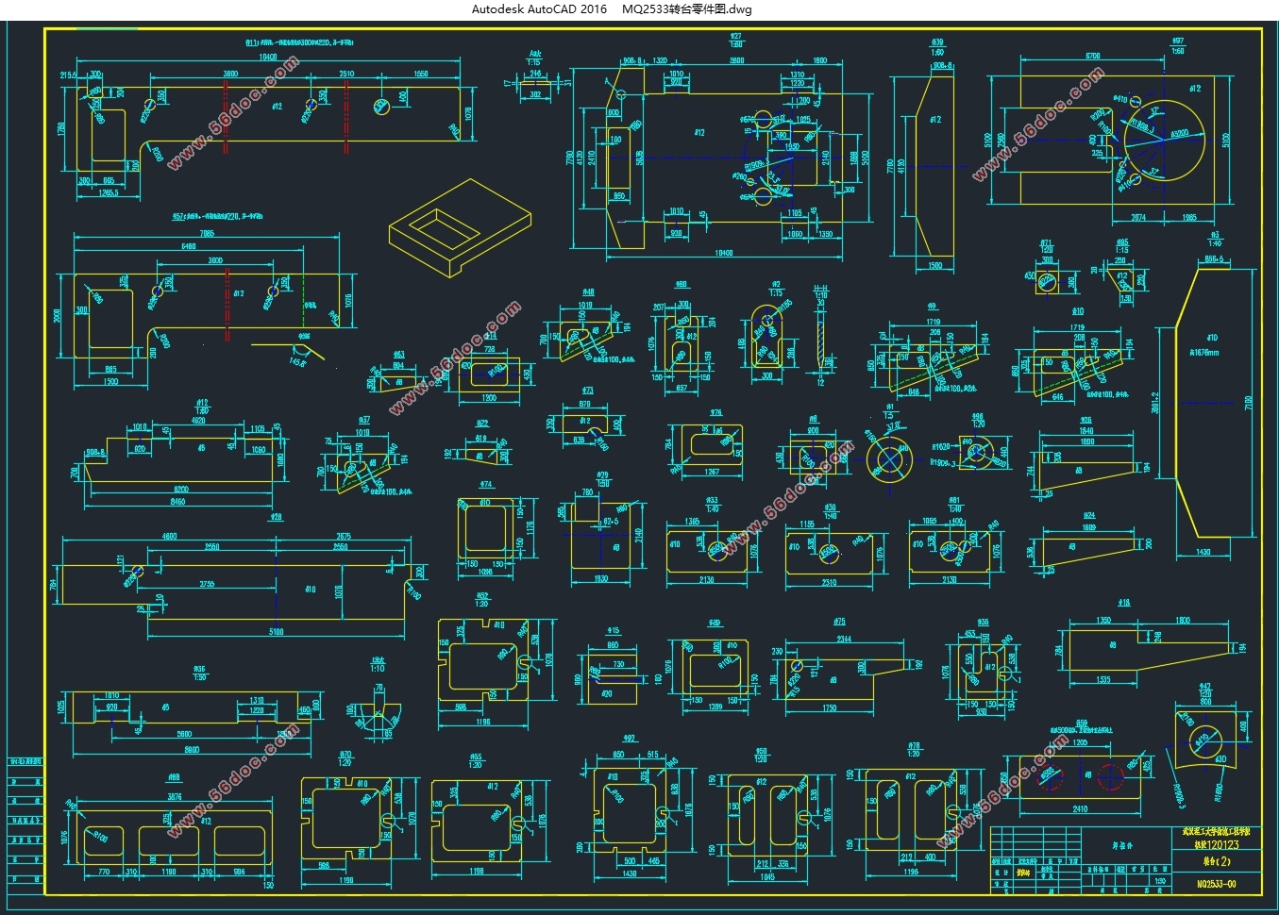Viewport: 1279px width, 915px height.
Task: Click the 10400 dimension on top-left plate
Action: 268,58
